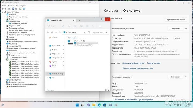Image resolution: width=193 pixels, height=108 pixels.
Task: Open Справка menu in Device Manager
Action: point(23,6)
